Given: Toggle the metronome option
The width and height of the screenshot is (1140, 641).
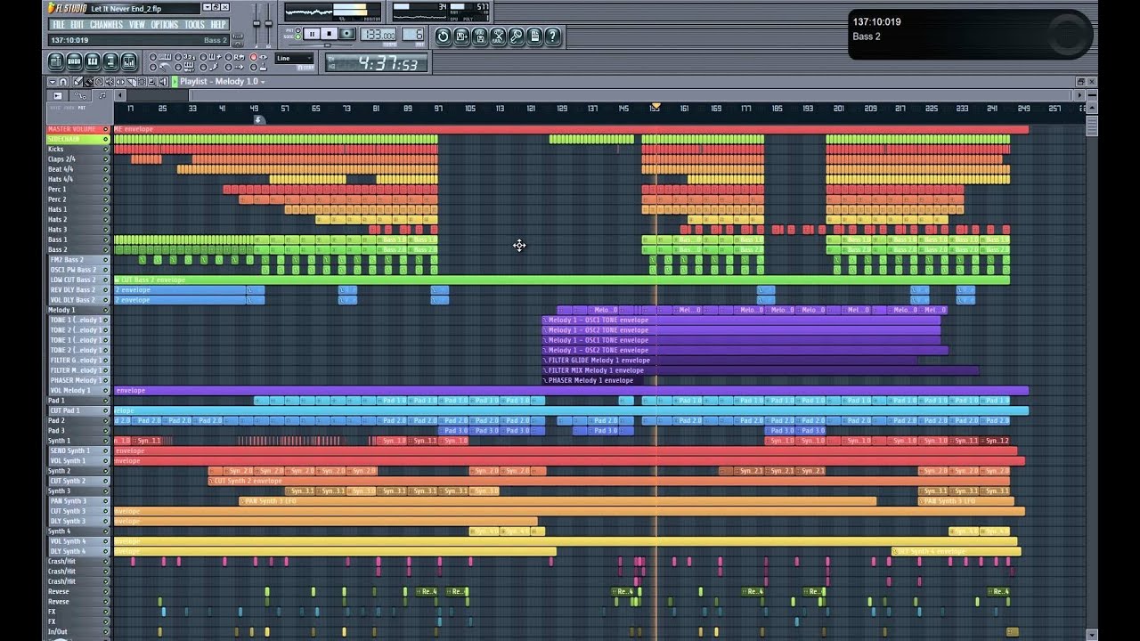Looking at the screenshot, I should (x=153, y=67).
